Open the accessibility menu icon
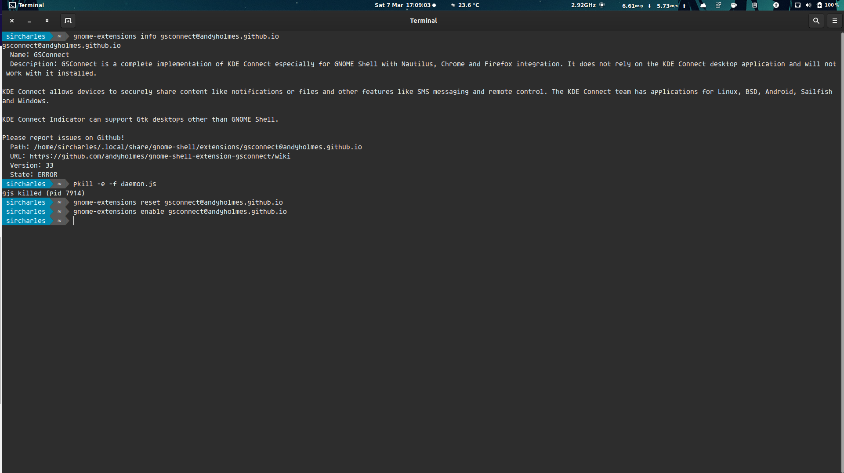844x473 pixels. [776, 5]
